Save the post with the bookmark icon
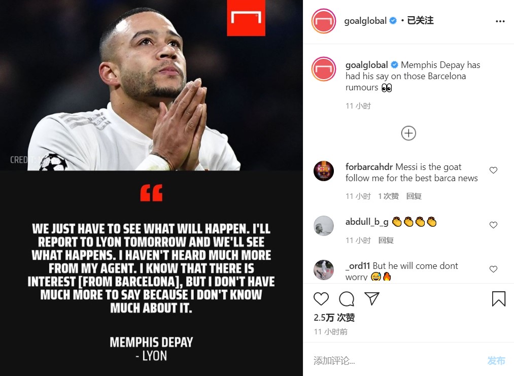The height and width of the screenshot is (376, 514). [499, 299]
